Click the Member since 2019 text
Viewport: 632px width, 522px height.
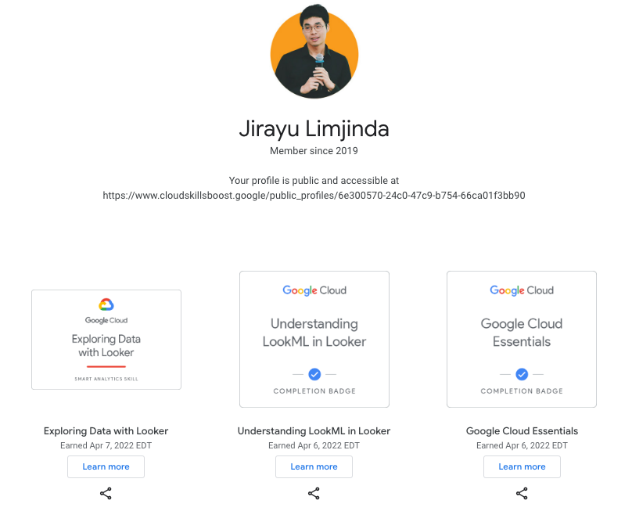tap(314, 151)
